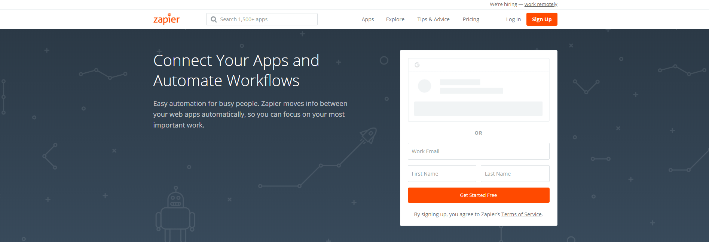
Task: Click the Zapier logo
Action: pos(166,19)
